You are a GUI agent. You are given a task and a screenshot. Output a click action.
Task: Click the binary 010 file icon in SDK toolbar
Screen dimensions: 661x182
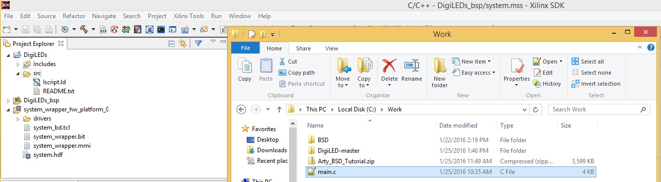tap(103, 29)
